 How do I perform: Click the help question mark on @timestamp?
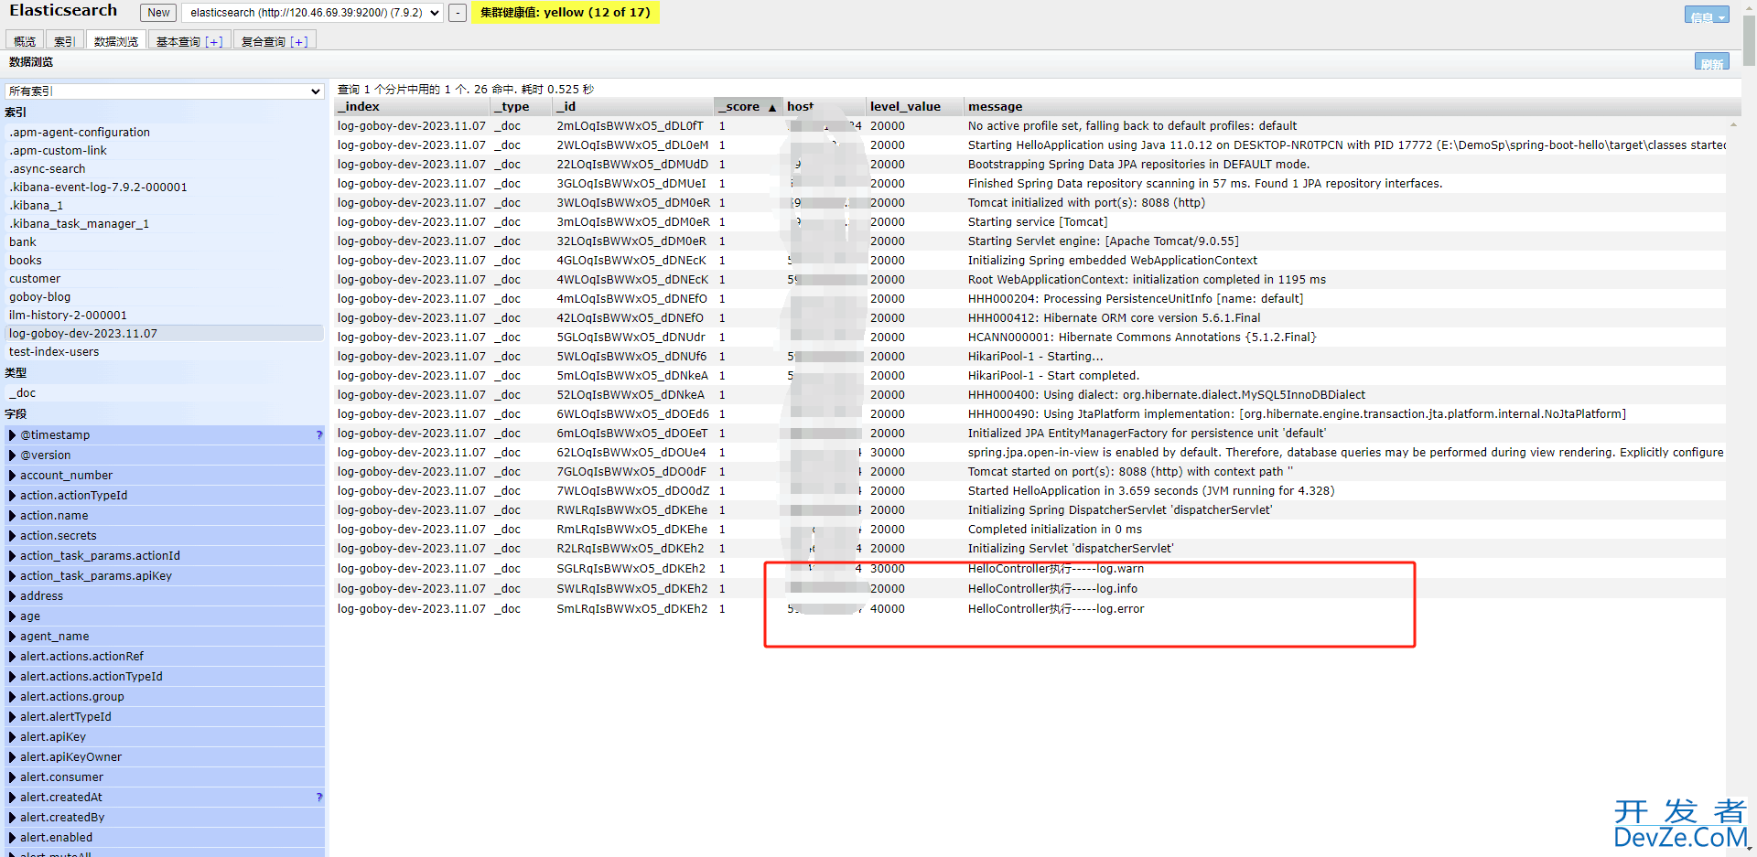tap(318, 435)
